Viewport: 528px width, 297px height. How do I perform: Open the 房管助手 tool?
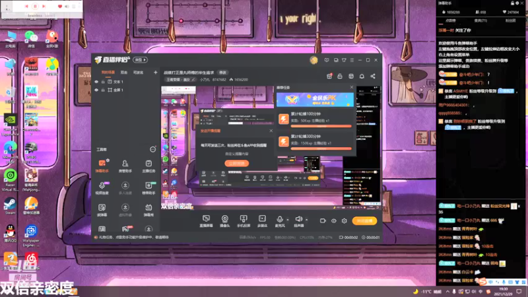pos(125,166)
